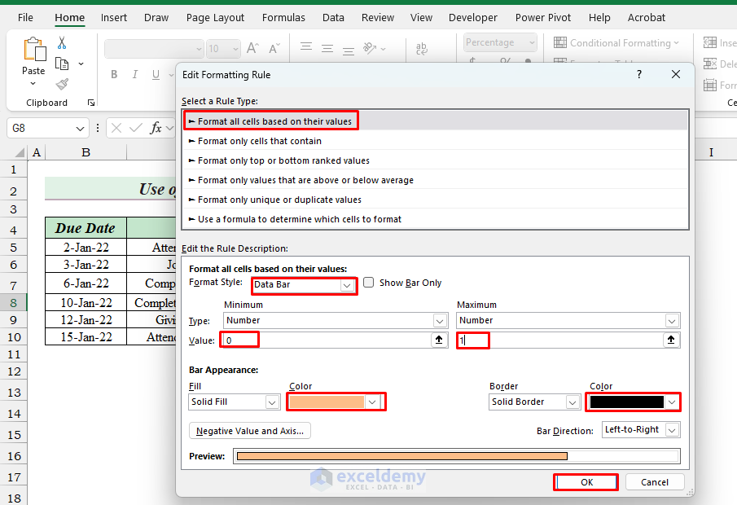Click the formula bar Cancel X icon
The image size is (737, 505).
116,128
